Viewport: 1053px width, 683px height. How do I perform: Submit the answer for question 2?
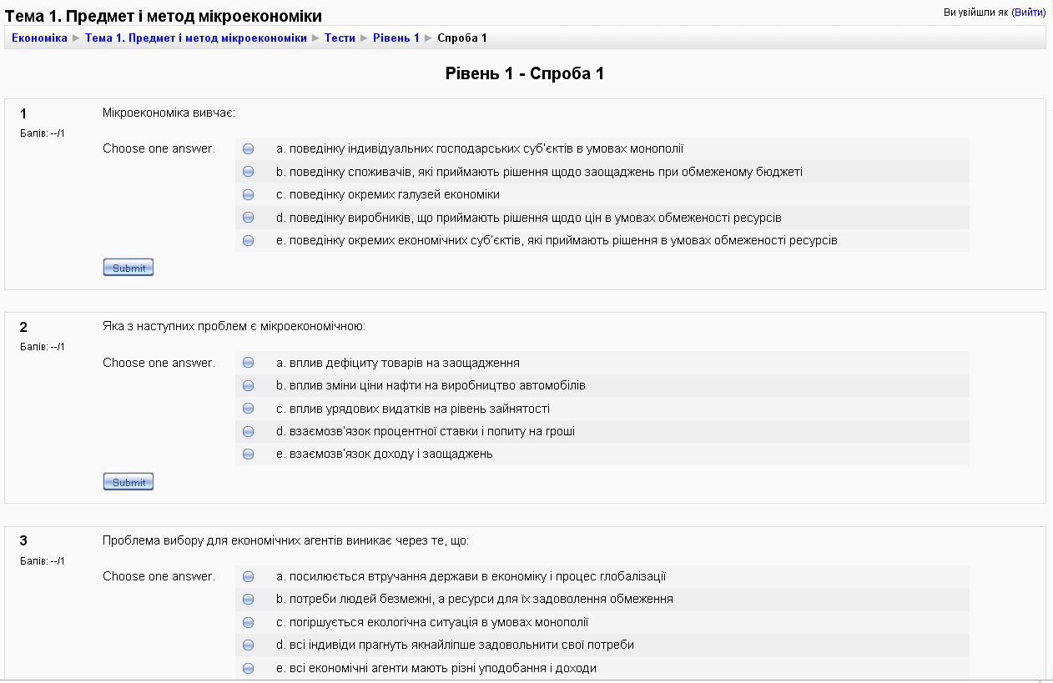pos(128,482)
